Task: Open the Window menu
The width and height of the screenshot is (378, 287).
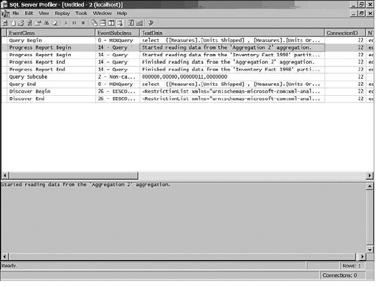Action: (x=102, y=13)
